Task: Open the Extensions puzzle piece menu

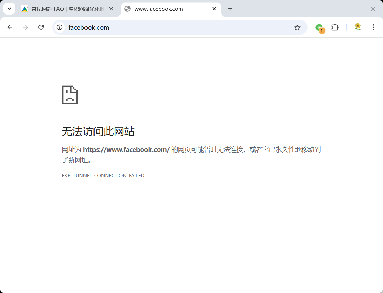Action: pyautogui.click(x=335, y=27)
